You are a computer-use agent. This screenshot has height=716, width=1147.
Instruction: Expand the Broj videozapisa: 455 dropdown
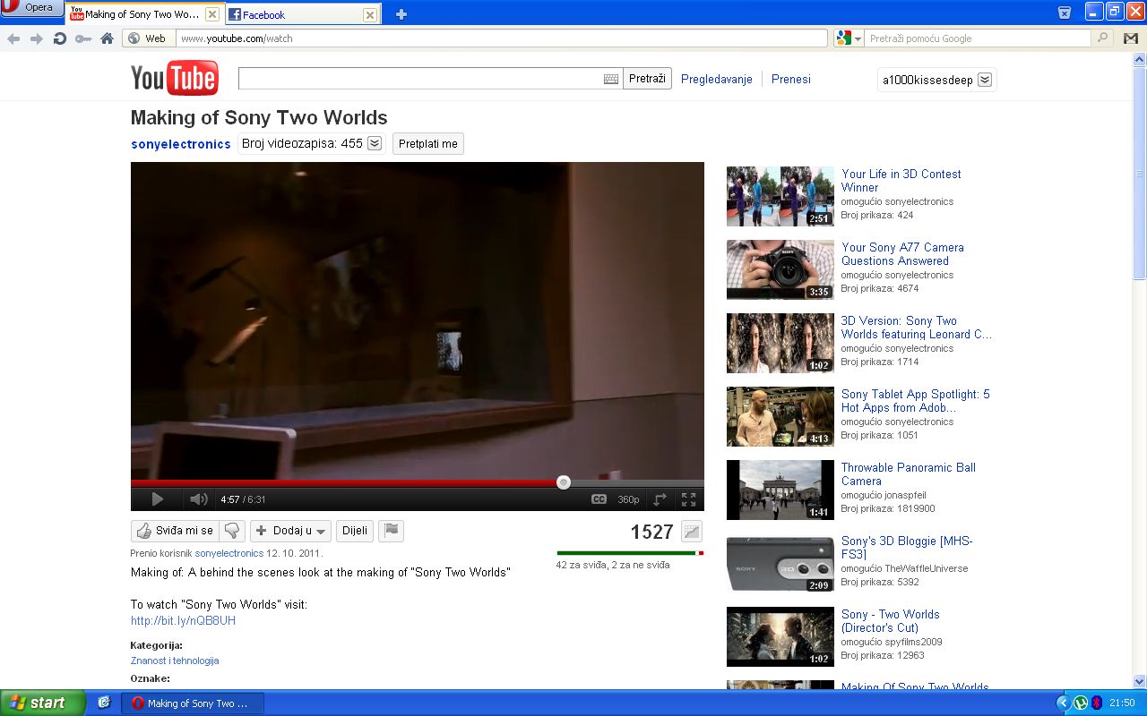pyautogui.click(x=311, y=143)
